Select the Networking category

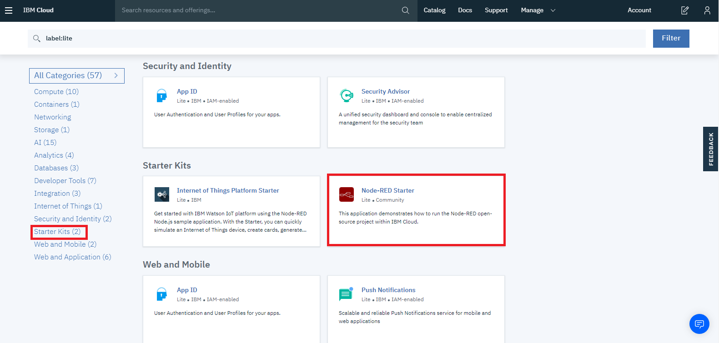53,117
